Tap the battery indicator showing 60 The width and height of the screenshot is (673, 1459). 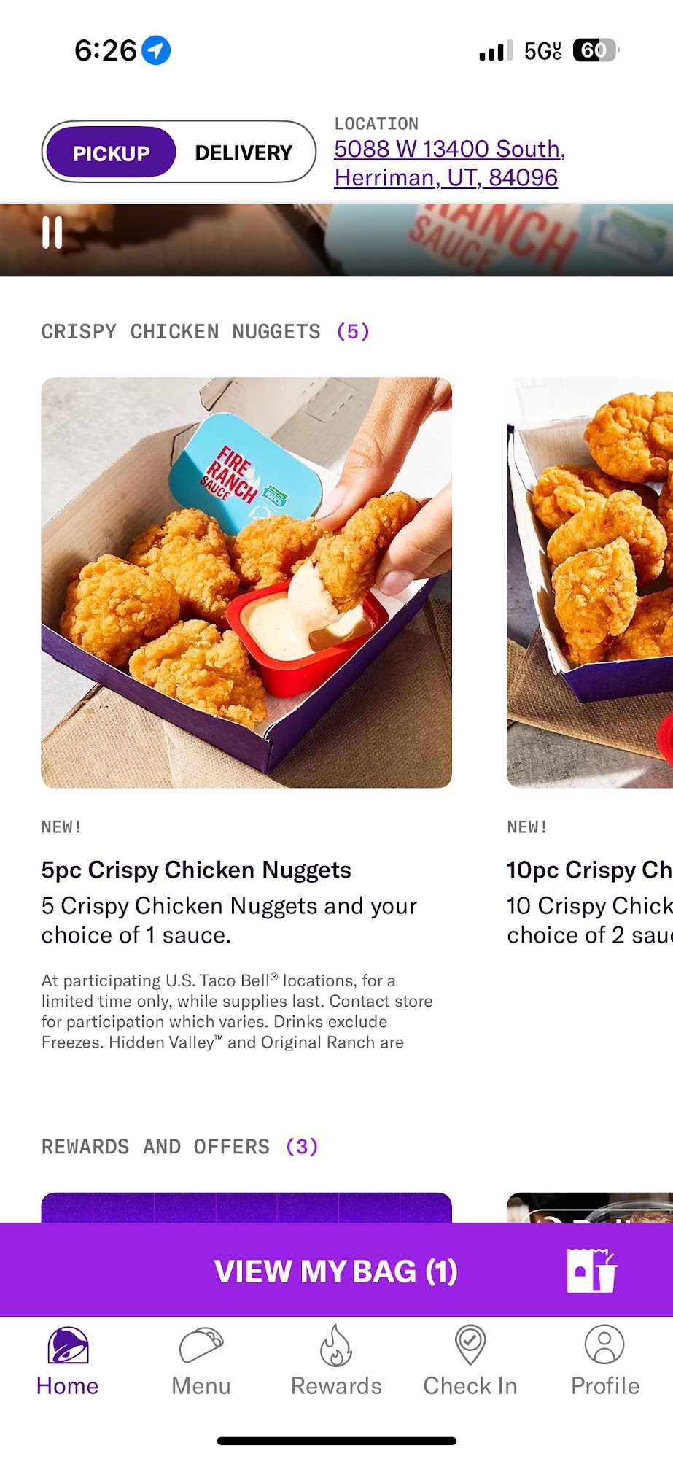click(x=596, y=50)
